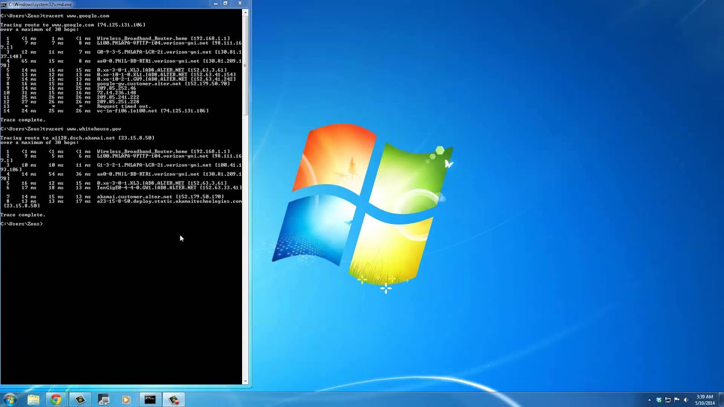Screen dimensions: 724x407
Task: Minimize the cmd.exe window
Action: (216, 3)
